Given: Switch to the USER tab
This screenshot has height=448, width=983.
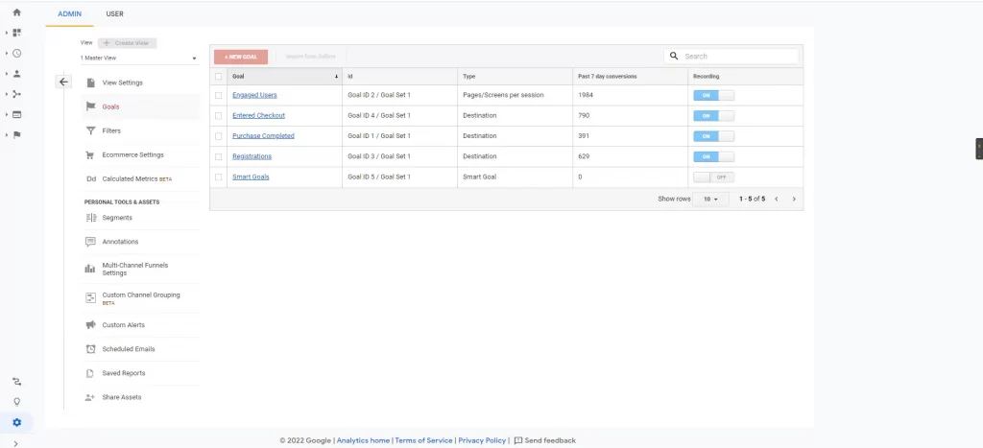Looking at the screenshot, I should coord(114,13).
